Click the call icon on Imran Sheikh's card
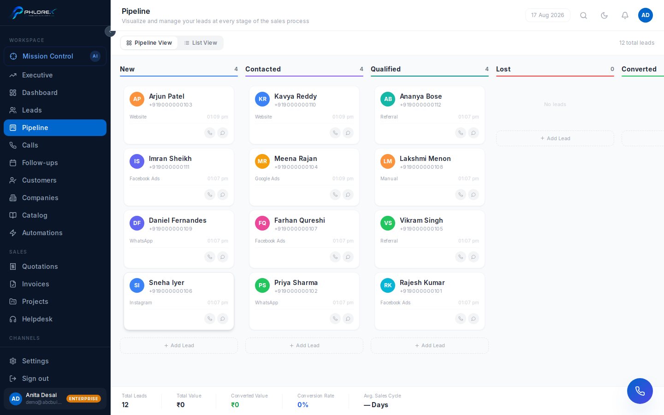664x415 pixels. (210, 195)
